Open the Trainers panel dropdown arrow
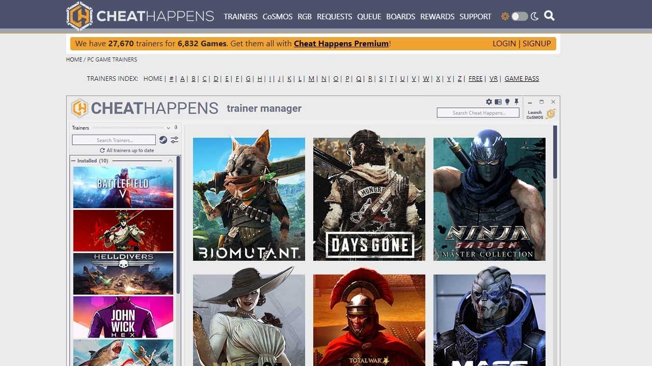The image size is (652, 366). click(170, 128)
